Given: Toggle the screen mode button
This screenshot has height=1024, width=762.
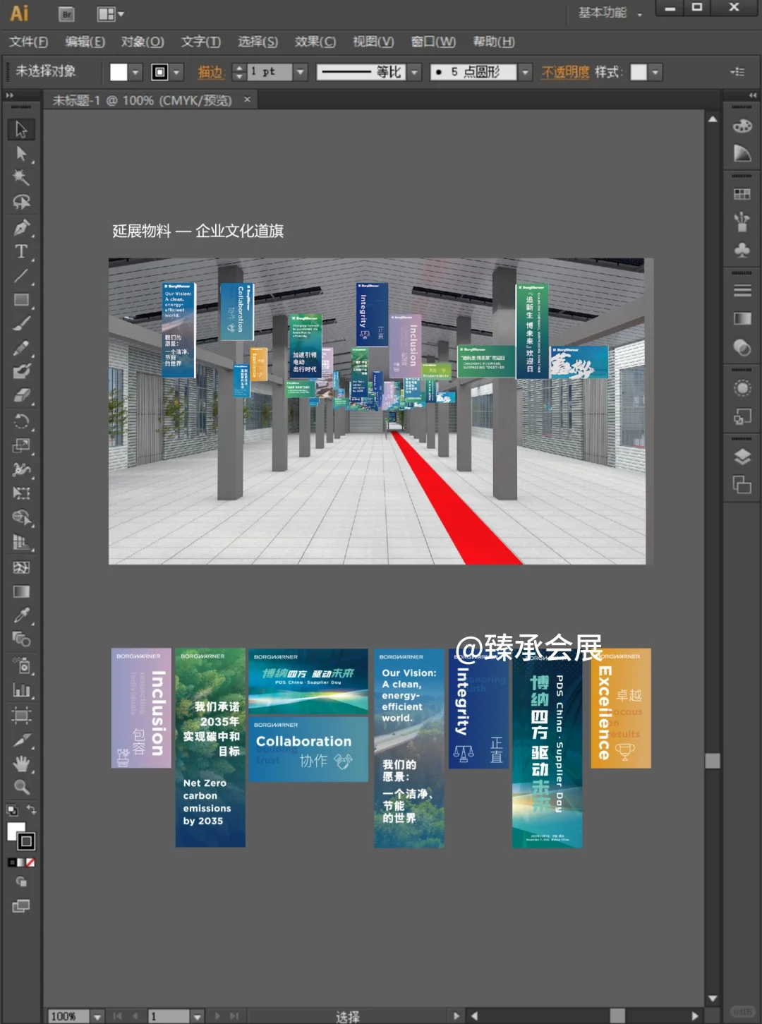Looking at the screenshot, I should click(x=21, y=906).
